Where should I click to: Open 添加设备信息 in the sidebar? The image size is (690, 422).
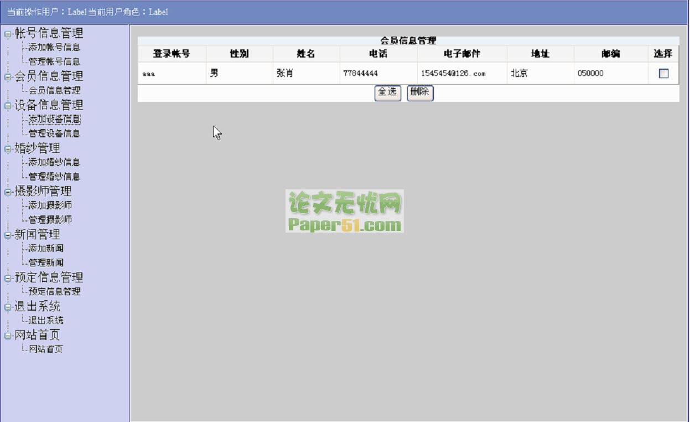click(54, 119)
